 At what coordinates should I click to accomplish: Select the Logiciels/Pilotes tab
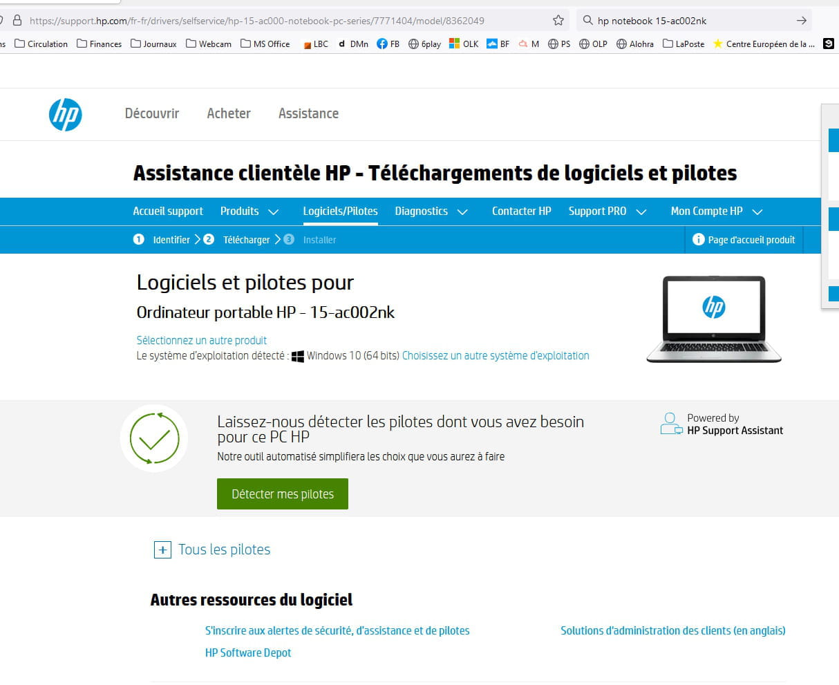340,212
